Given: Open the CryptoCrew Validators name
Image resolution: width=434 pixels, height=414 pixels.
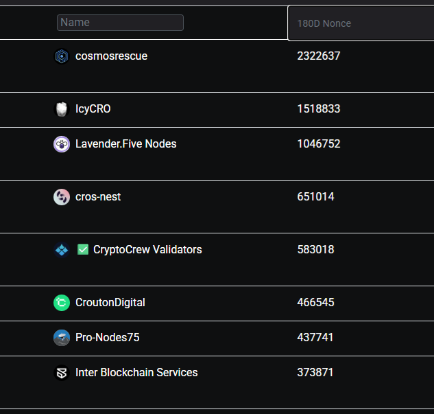Looking at the screenshot, I should 147,250.
